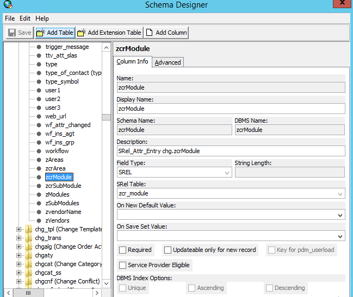Check the Descending index option
This screenshot has height=297, width=353.
click(x=269, y=288)
